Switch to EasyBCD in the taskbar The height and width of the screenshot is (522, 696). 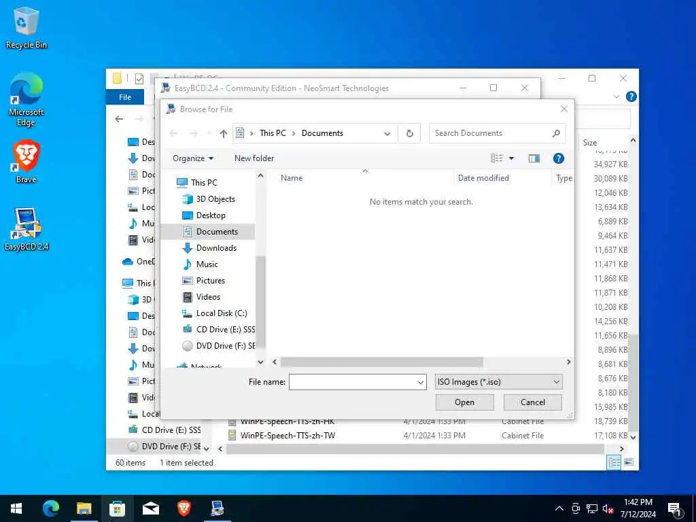tap(217, 508)
